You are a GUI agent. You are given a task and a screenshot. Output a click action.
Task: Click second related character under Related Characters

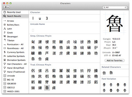tap(111, 73)
